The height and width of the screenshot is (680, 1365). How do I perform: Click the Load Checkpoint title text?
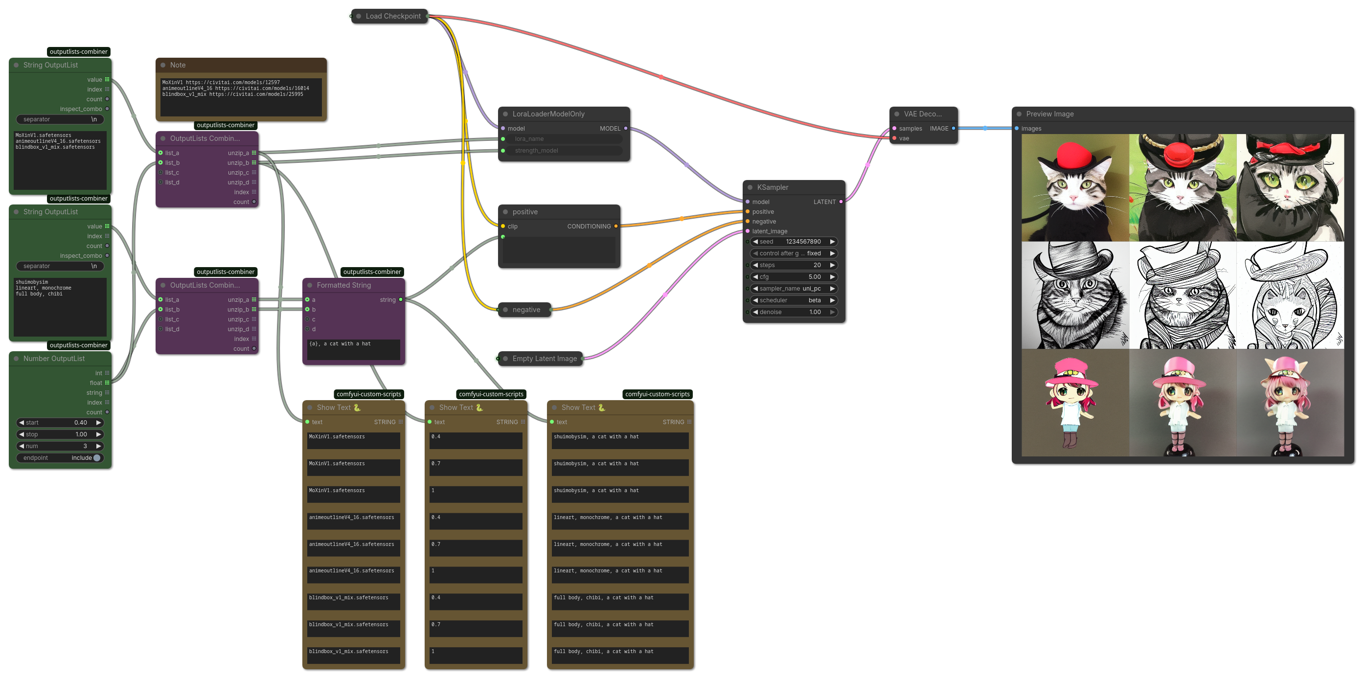[x=393, y=17]
